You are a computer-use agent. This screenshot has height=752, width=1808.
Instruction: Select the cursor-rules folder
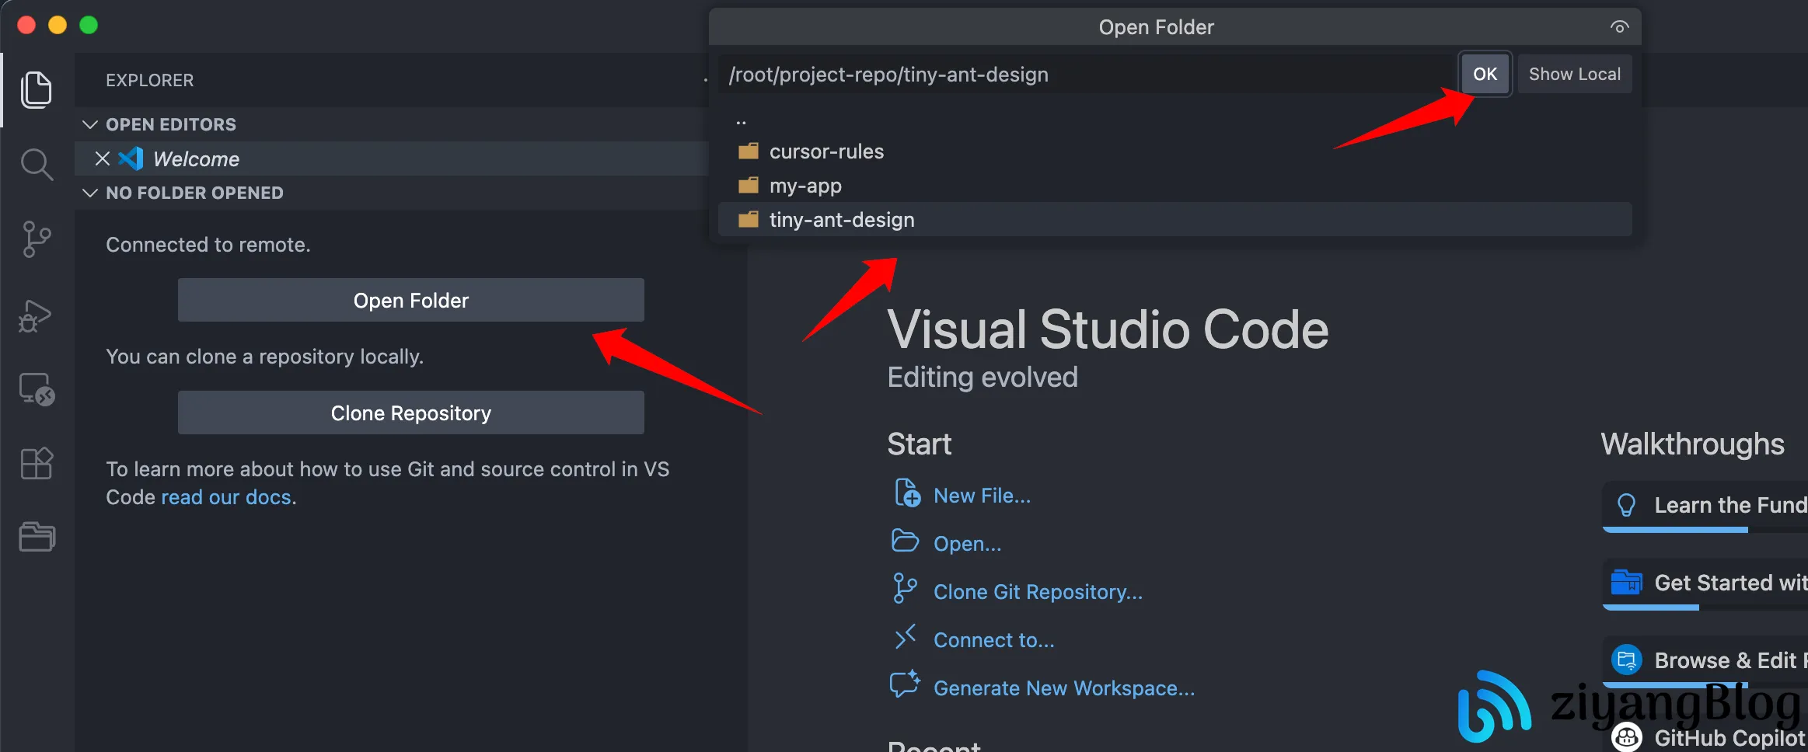click(825, 151)
